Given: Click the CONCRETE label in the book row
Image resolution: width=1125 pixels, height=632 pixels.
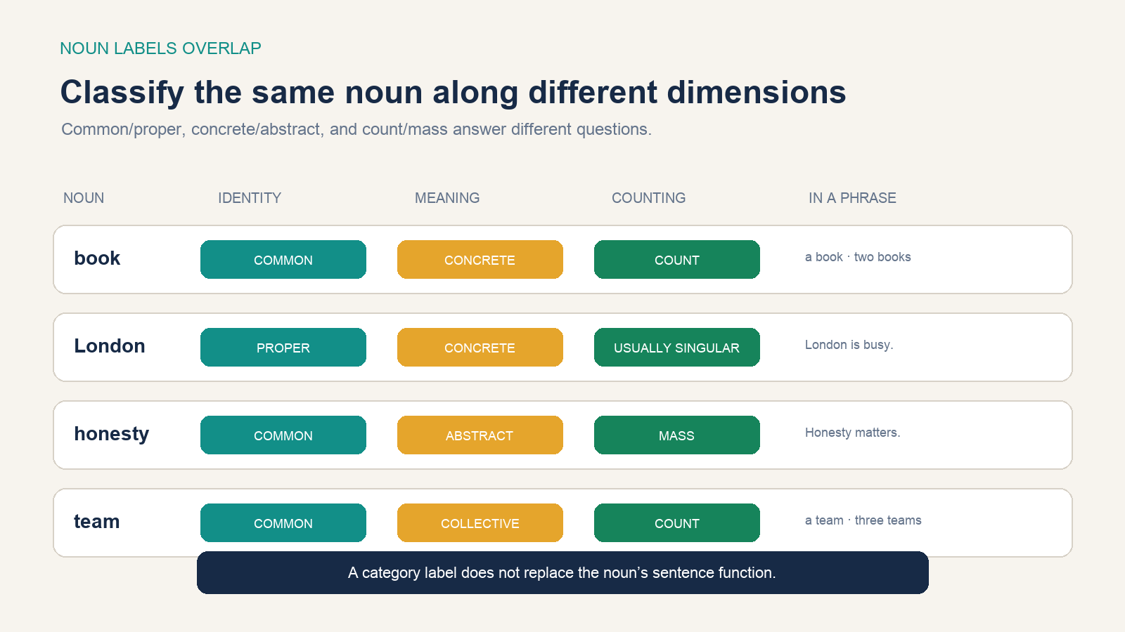Looking at the screenshot, I should (x=480, y=260).
